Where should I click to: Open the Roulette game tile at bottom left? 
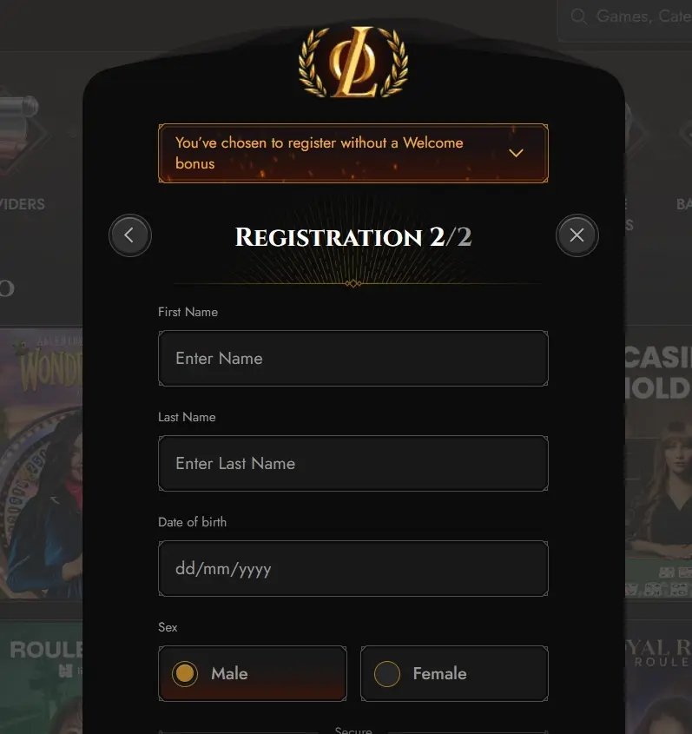[41, 677]
